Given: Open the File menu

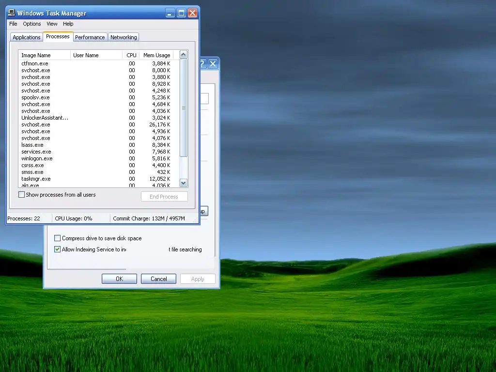Looking at the screenshot, I should 13,24.
